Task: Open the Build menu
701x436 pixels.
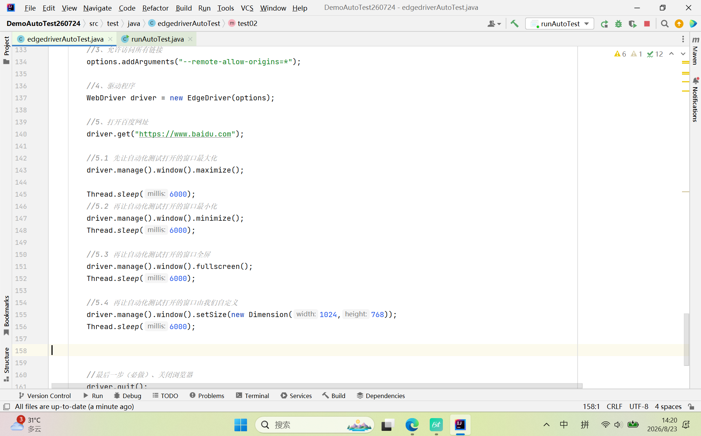Action: [x=184, y=8]
